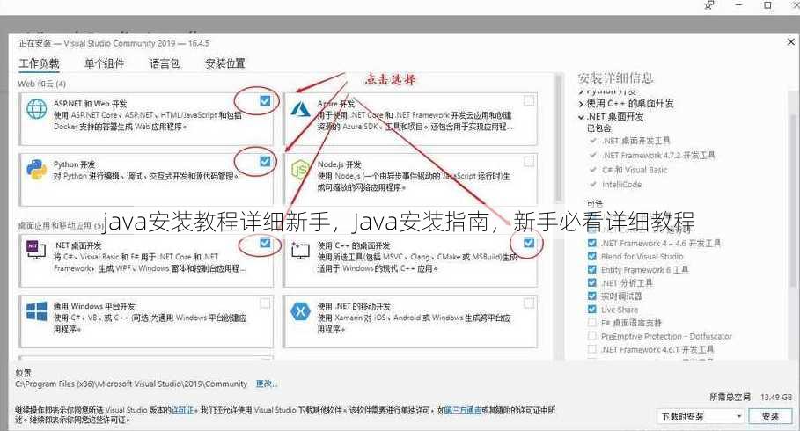800x431 pixels.
Task: Switch to the 工作负载 tab
Action: [40, 63]
